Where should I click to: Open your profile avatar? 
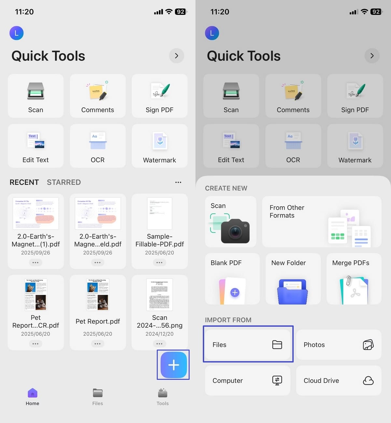16,33
